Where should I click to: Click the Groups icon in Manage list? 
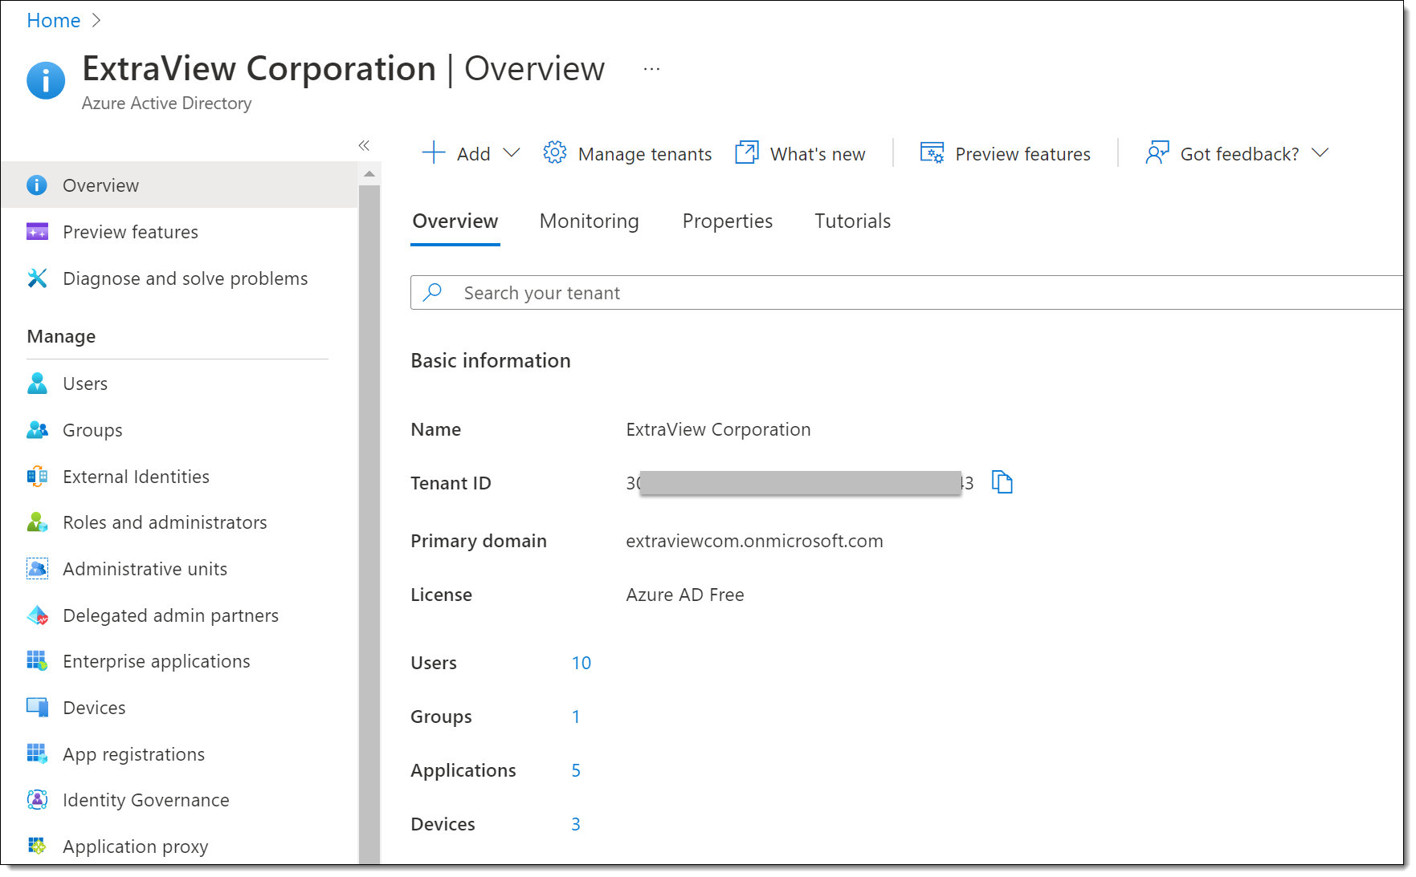pos(37,430)
